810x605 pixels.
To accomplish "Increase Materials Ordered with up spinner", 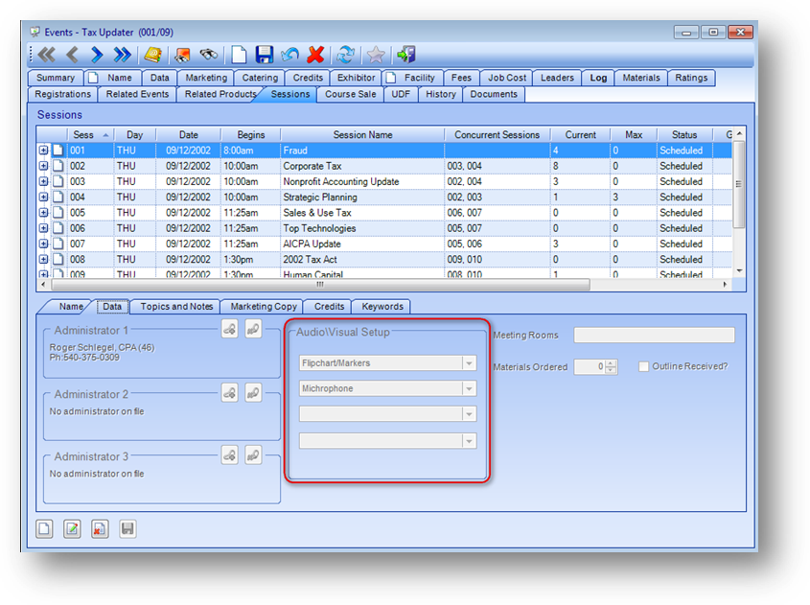I will click(x=612, y=363).
